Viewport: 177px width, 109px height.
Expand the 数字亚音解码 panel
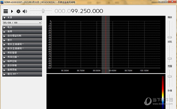(22, 49)
